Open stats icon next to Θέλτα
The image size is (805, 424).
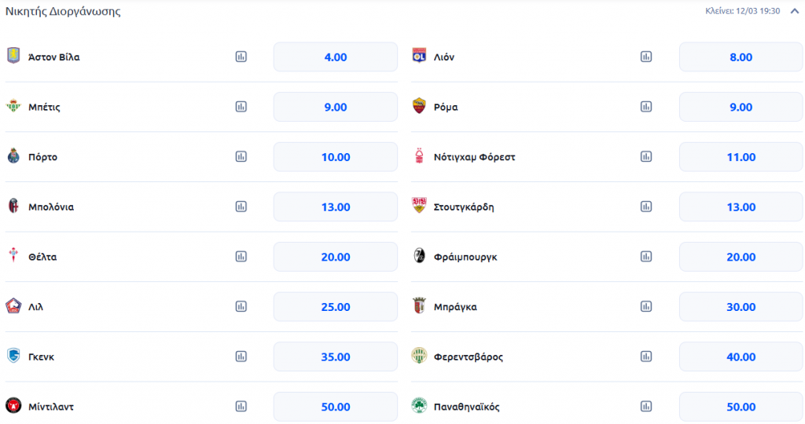(x=241, y=256)
